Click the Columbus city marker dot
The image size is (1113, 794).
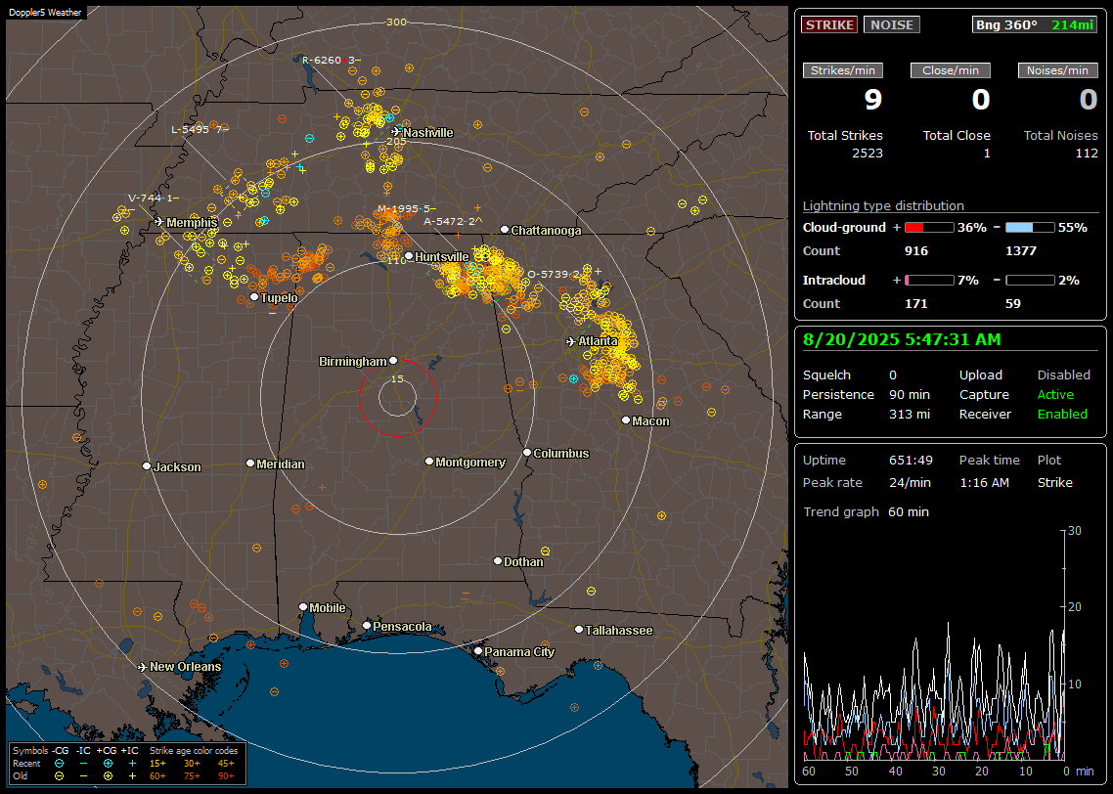pyautogui.click(x=527, y=452)
